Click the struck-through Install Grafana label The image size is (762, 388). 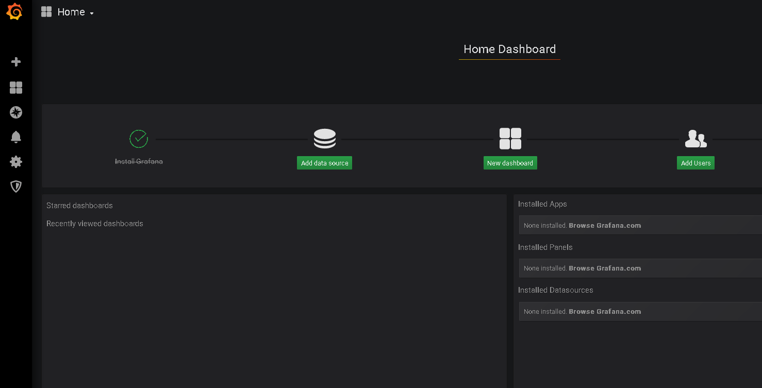tap(139, 161)
